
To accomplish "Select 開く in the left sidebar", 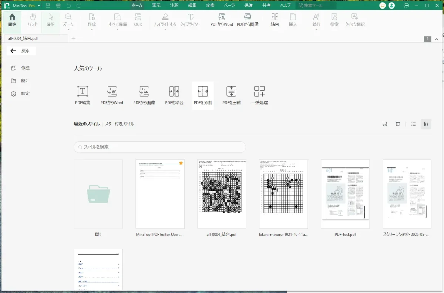I will (x=20, y=81).
